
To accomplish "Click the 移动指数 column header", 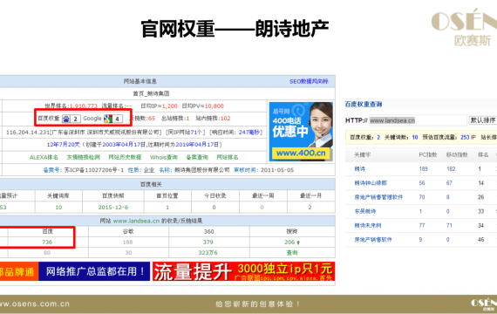I will click(x=457, y=154).
